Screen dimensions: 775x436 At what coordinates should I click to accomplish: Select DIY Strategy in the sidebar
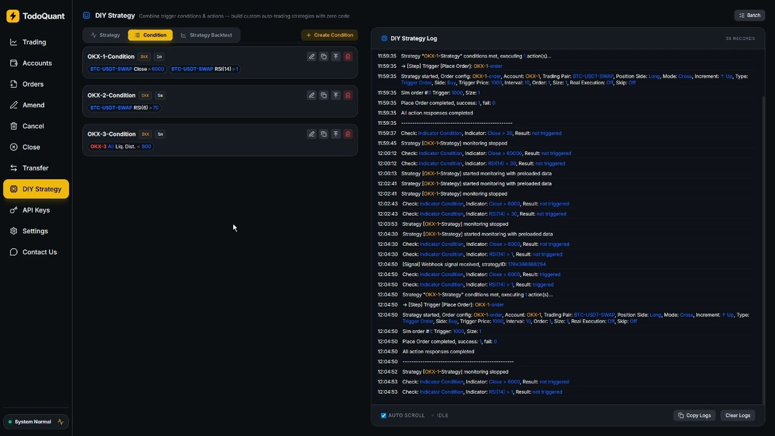point(36,189)
